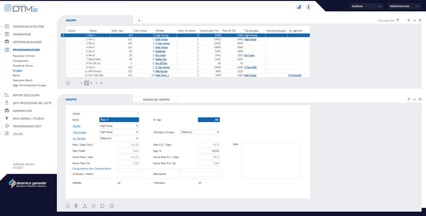Click the save download icon

click(x=84, y=206)
